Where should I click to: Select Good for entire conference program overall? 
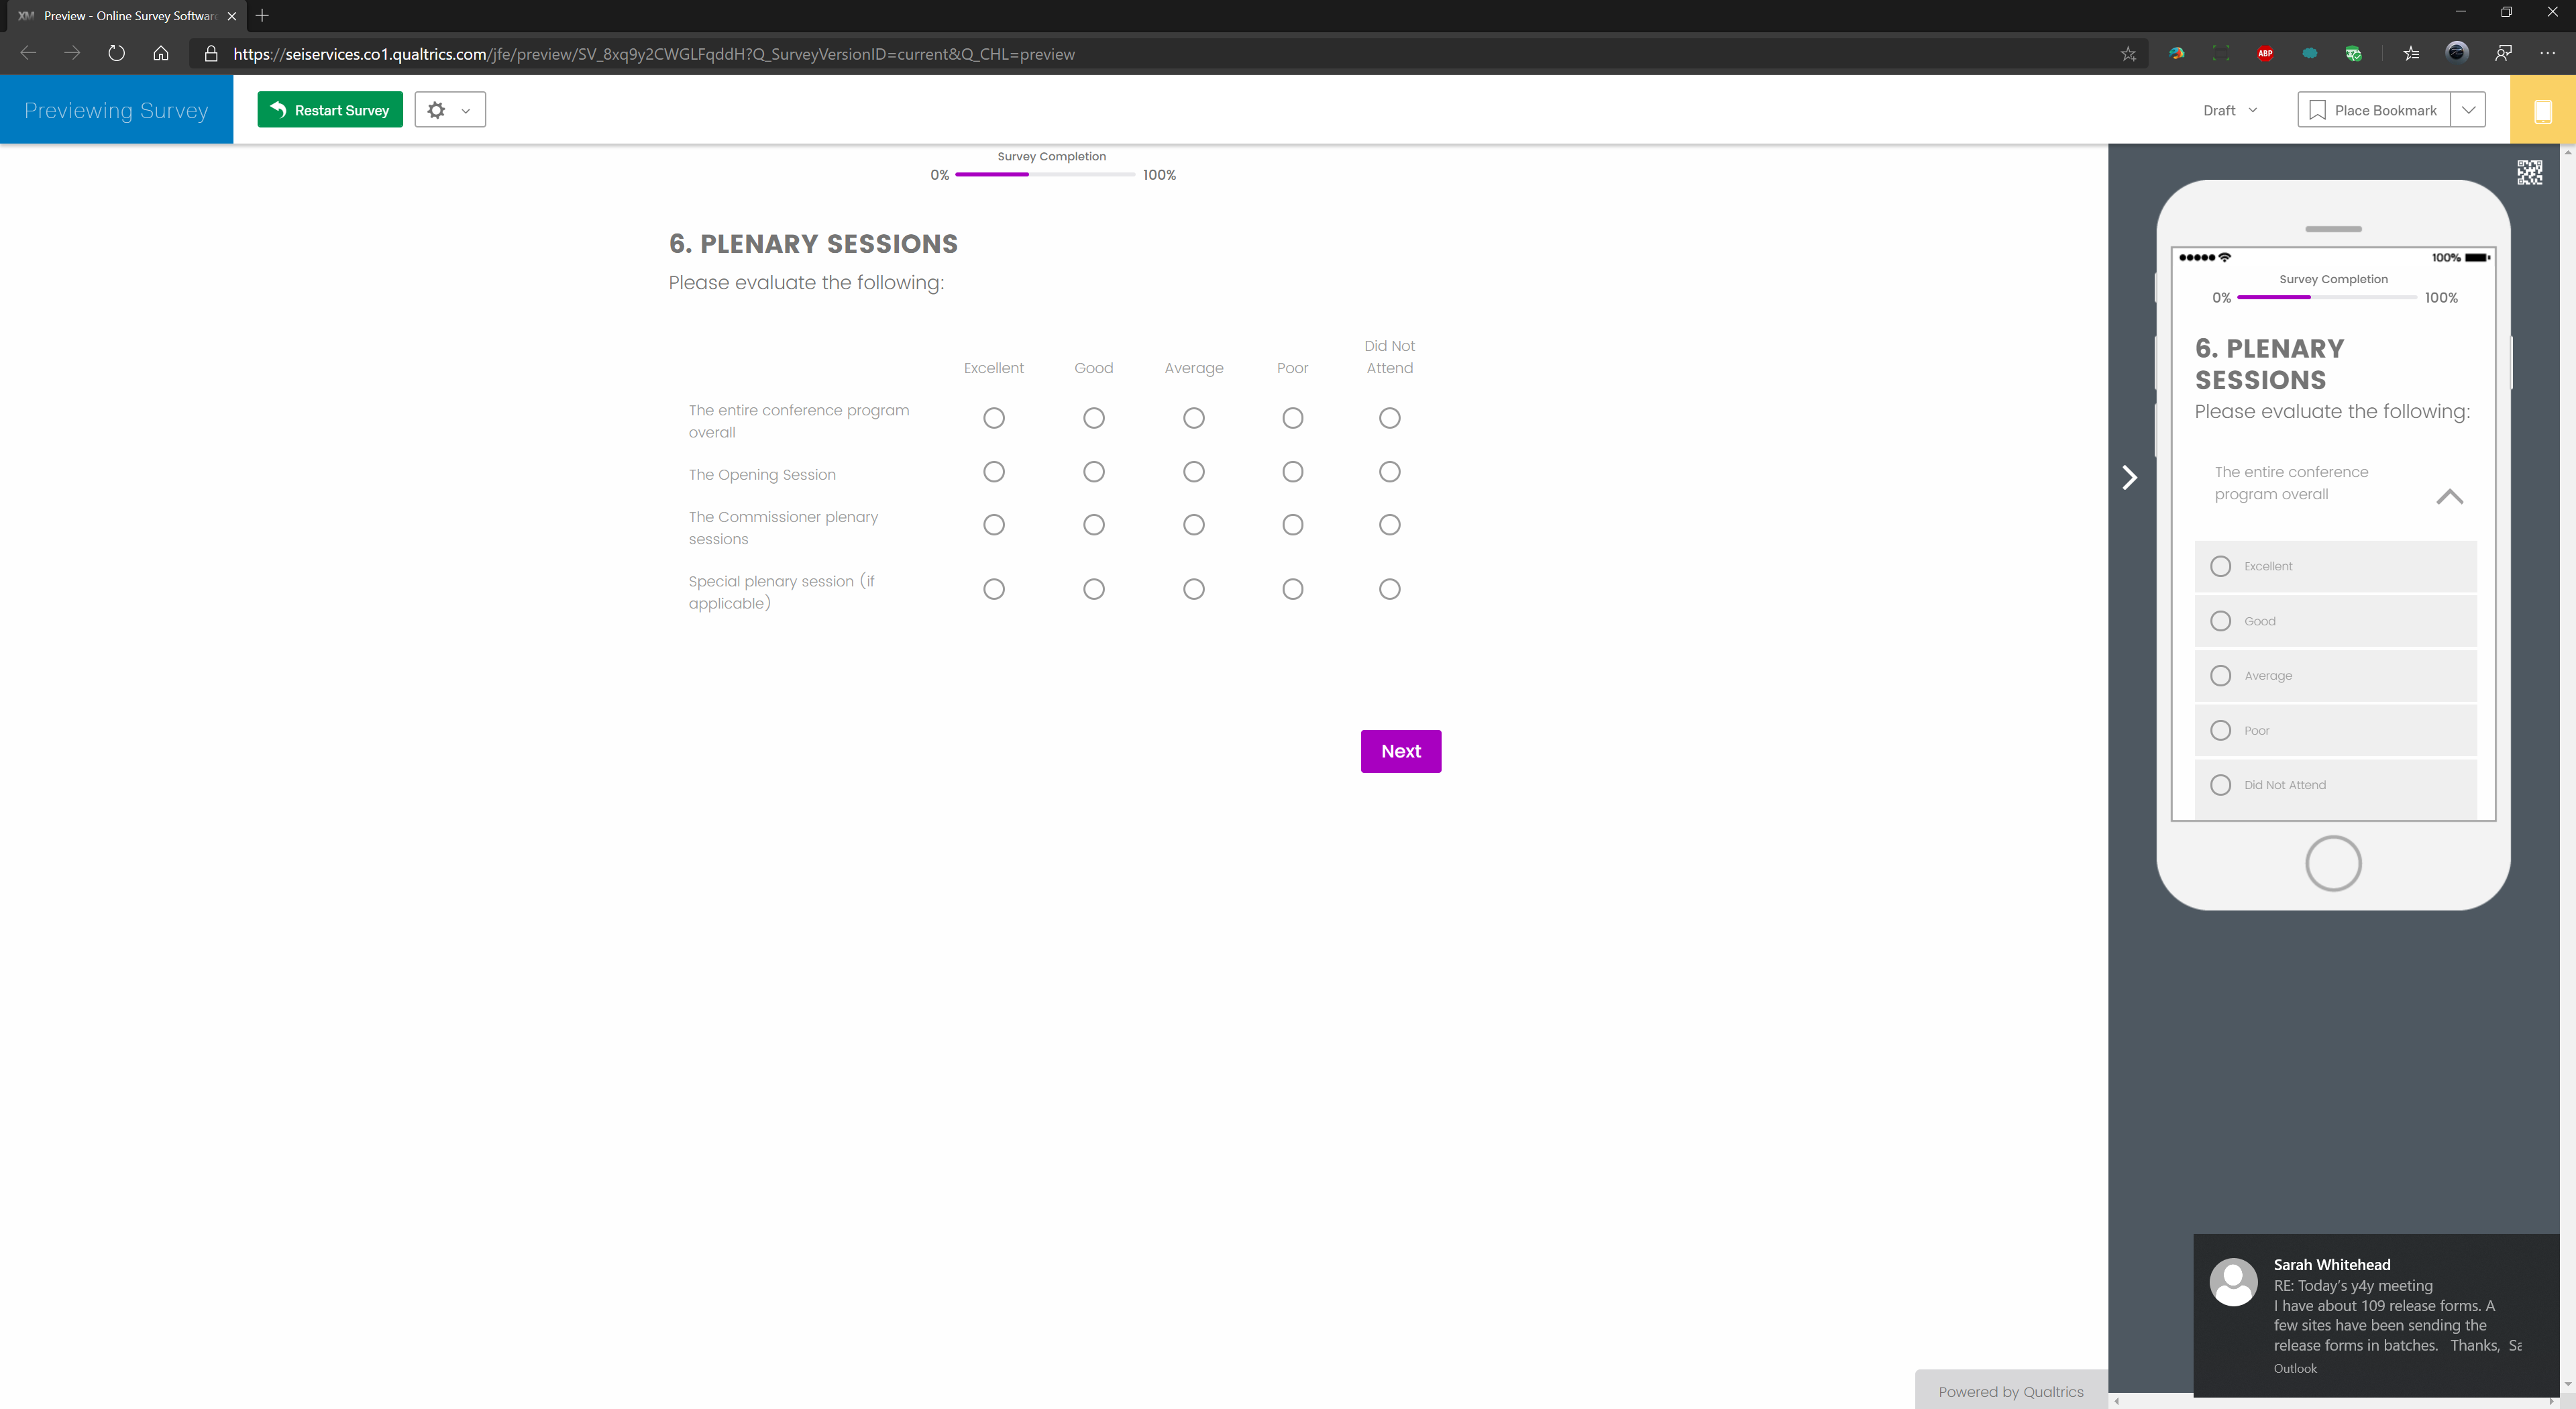point(1093,418)
